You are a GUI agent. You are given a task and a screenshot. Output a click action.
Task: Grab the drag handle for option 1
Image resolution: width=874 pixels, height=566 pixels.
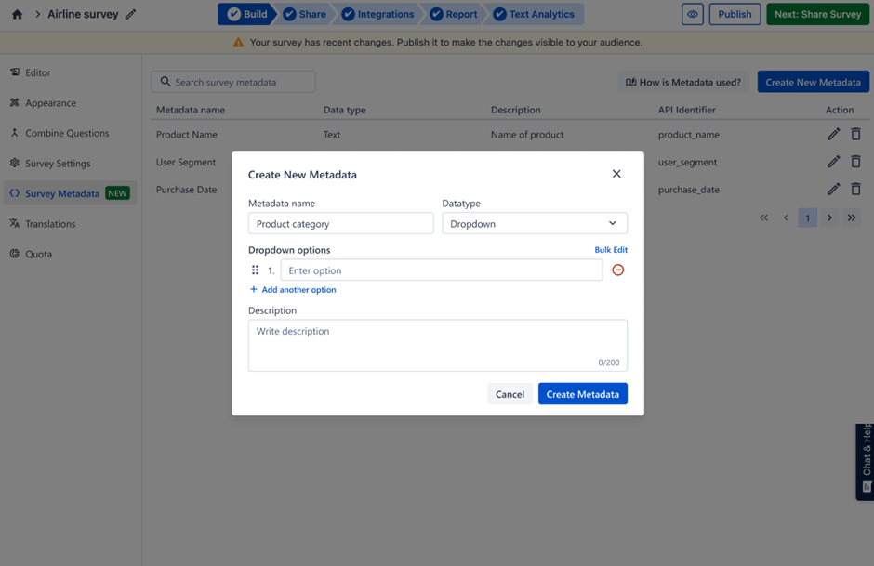coord(255,270)
